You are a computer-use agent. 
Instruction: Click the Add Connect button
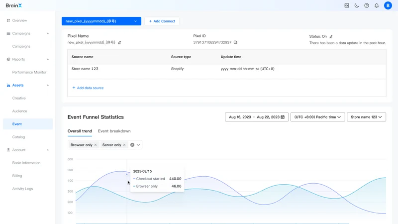pos(162,21)
